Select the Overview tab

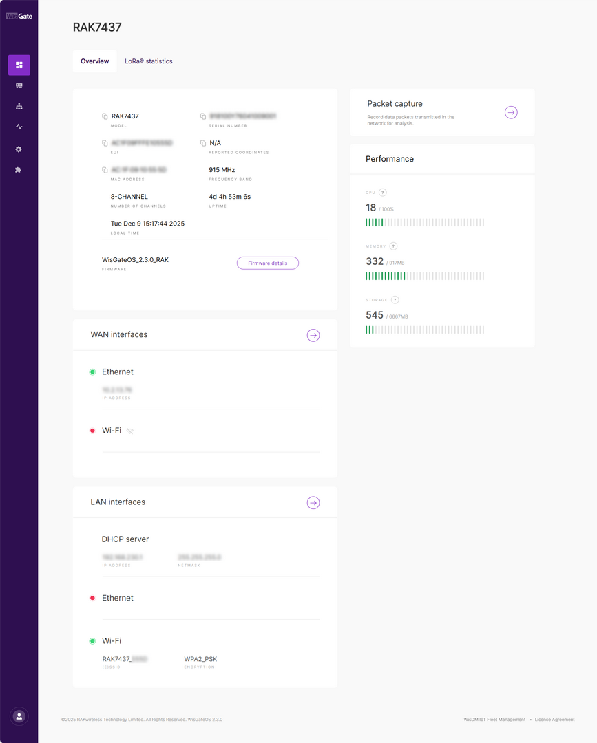point(94,61)
